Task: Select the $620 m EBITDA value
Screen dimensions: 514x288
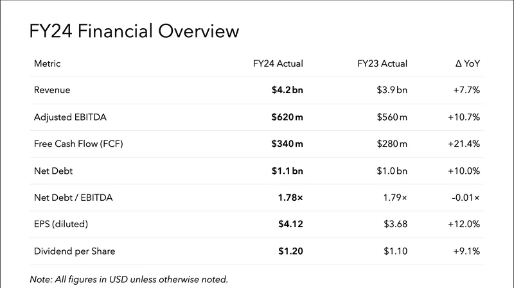Action: [x=287, y=117]
